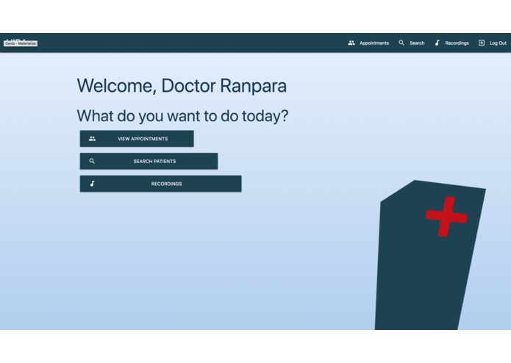Click the Search magnifier icon in navbar
Screen dimensions: 511x363
coord(401,43)
